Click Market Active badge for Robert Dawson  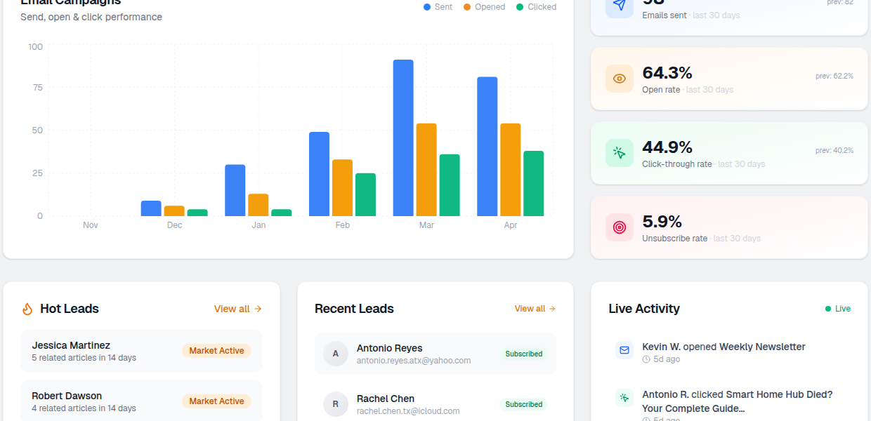(216, 401)
